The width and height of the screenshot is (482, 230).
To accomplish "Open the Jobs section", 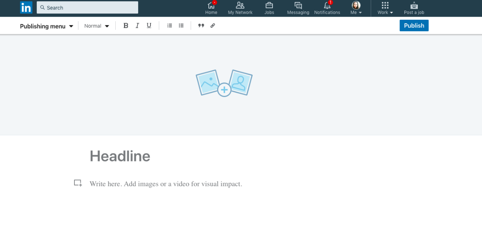I will 269,8.
